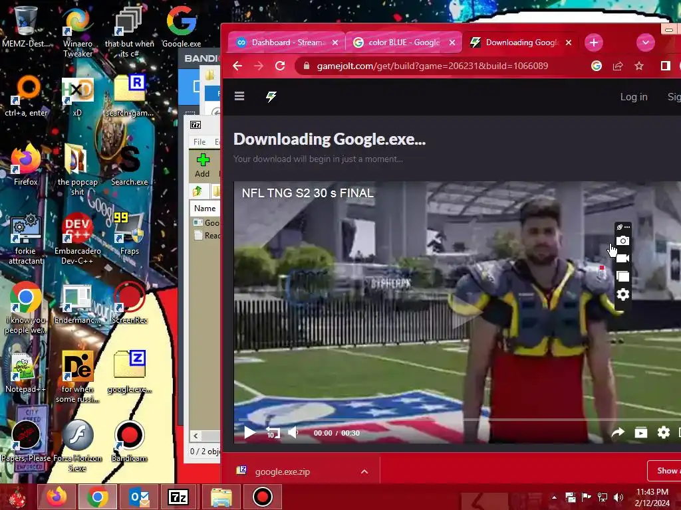Click the video share arrow
Image resolution: width=681 pixels, height=510 pixels.
tap(618, 432)
